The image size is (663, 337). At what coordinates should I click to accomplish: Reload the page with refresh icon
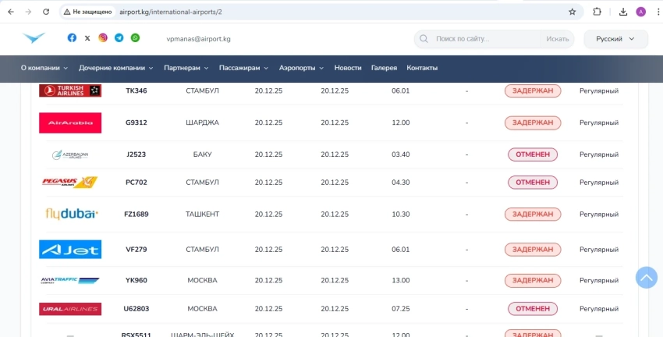pos(46,12)
